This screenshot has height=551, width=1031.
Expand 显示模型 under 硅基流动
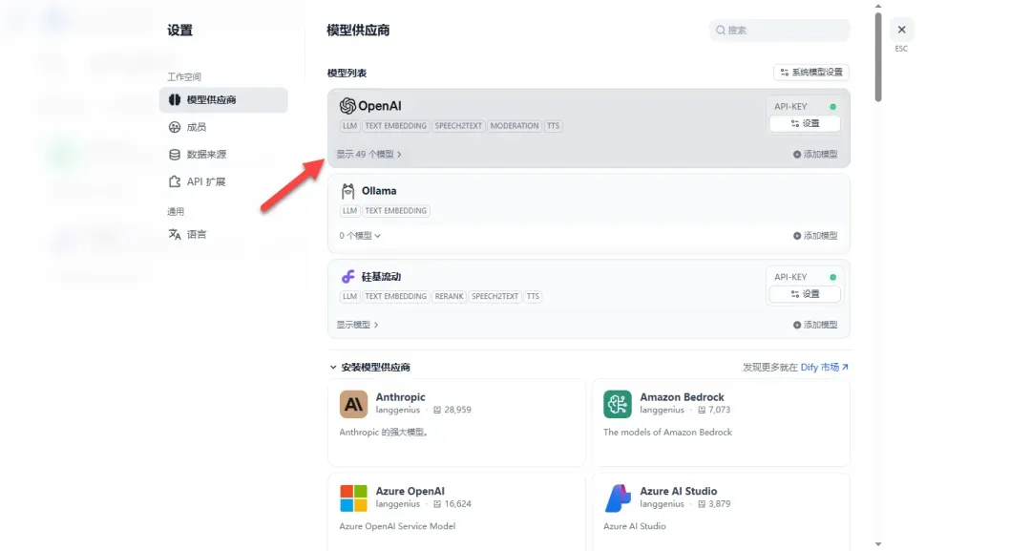(x=357, y=325)
